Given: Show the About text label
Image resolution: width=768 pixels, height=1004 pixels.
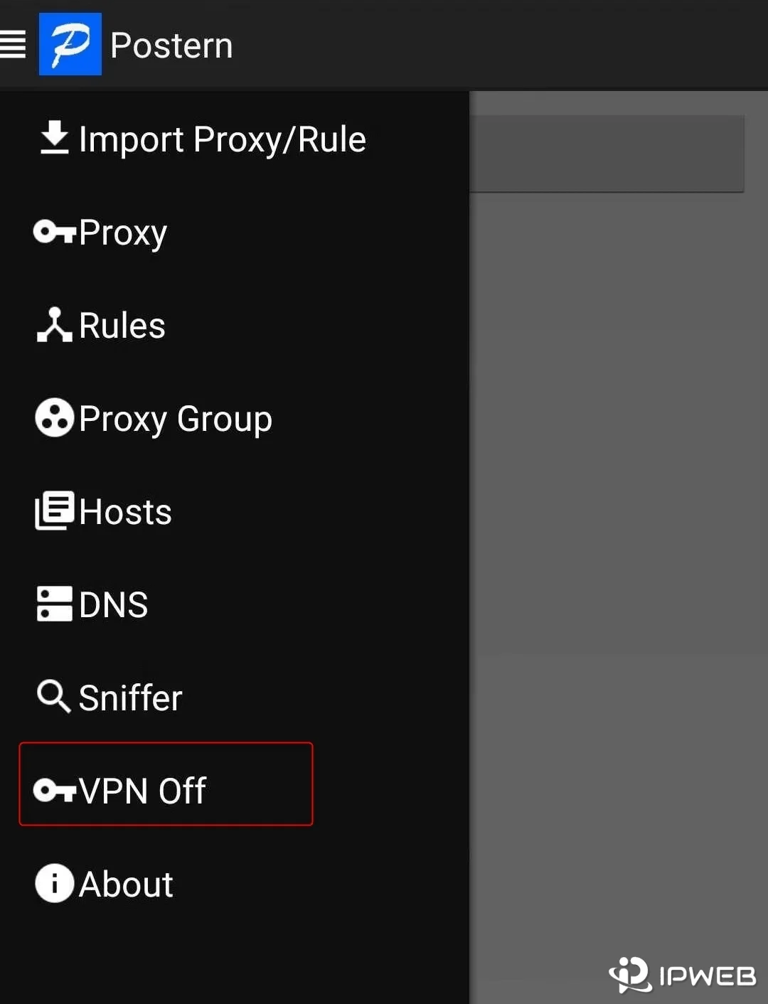Looking at the screenshot, I should 126,885.
